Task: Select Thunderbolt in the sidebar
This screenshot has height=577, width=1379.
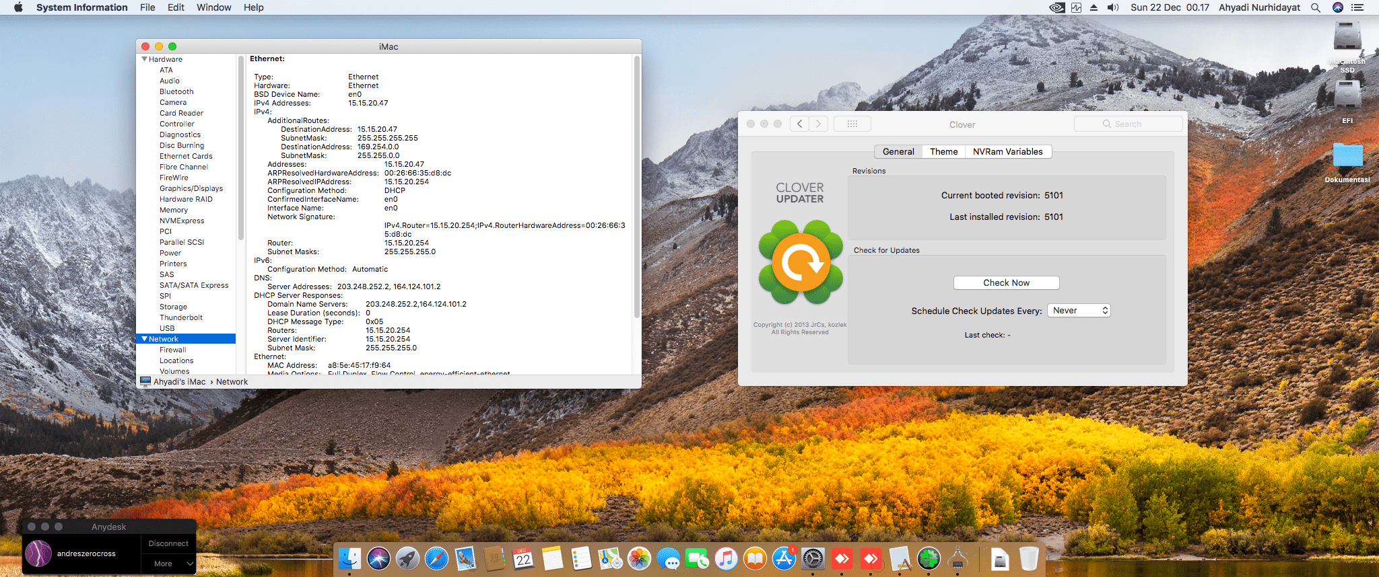Action: [x=181, y=317]
